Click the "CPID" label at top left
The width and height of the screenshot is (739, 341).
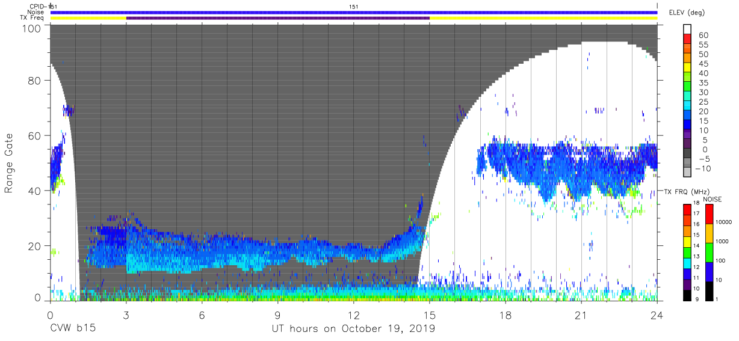38,7
